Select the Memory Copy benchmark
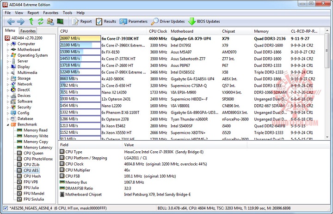The width and height of the screenshot is (333, 214). click(x=36, y=142)
